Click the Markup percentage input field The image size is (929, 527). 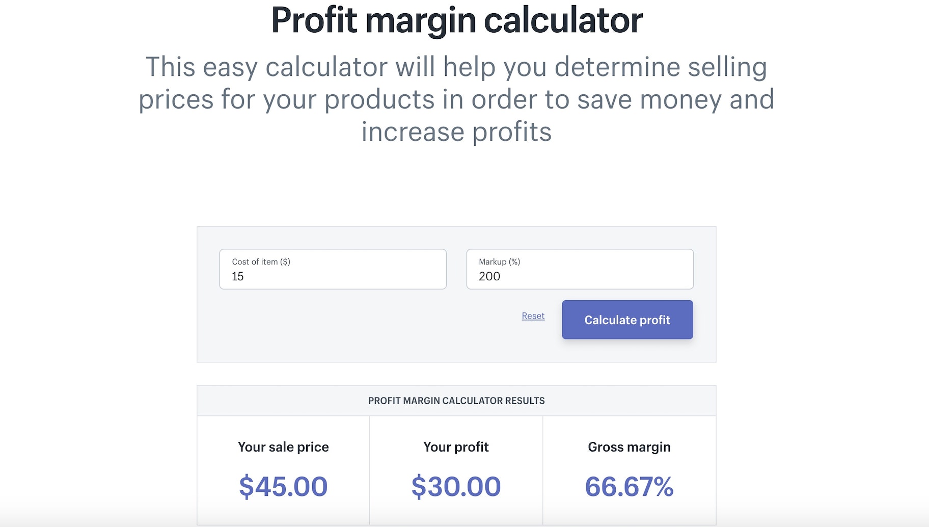pos(579,269)
